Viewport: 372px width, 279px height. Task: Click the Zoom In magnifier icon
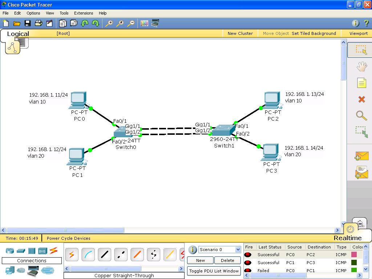[109, 23]
